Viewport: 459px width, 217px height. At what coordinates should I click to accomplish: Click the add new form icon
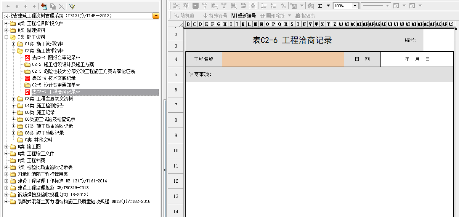coord(44,6)
